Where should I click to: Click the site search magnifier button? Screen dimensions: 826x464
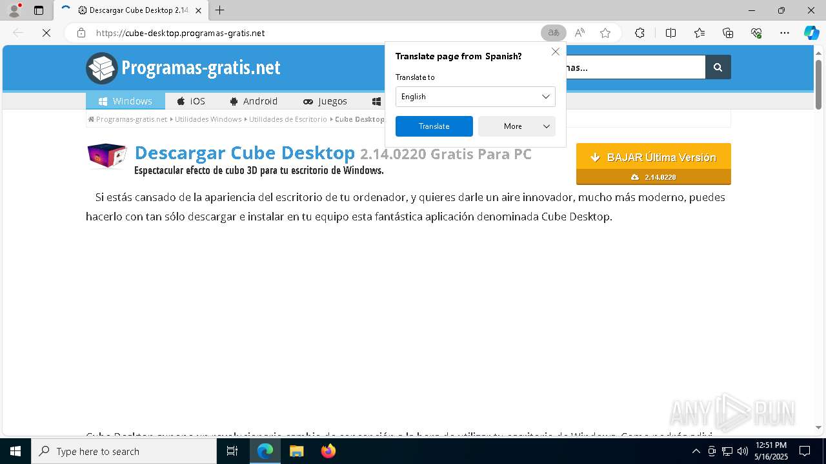(718, 67)
